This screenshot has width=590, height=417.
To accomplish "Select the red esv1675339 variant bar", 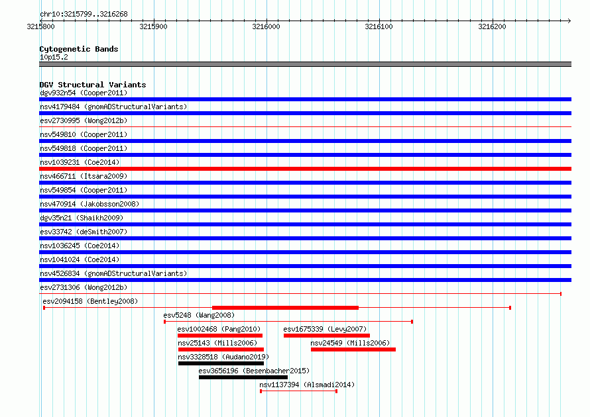I will 327,336.
